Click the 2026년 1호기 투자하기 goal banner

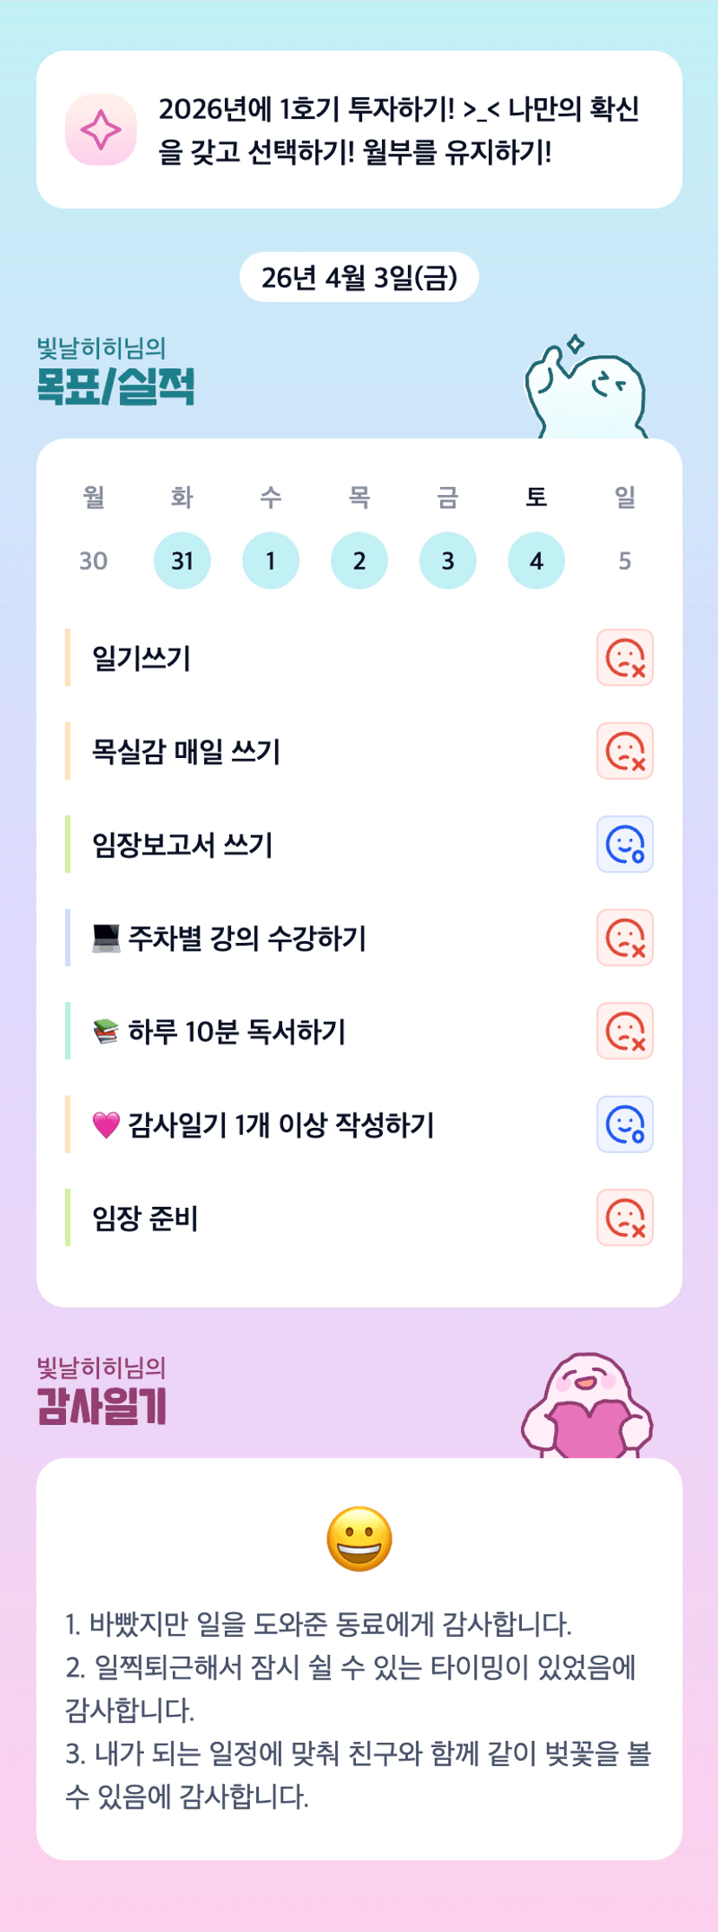tap(398, 130)
